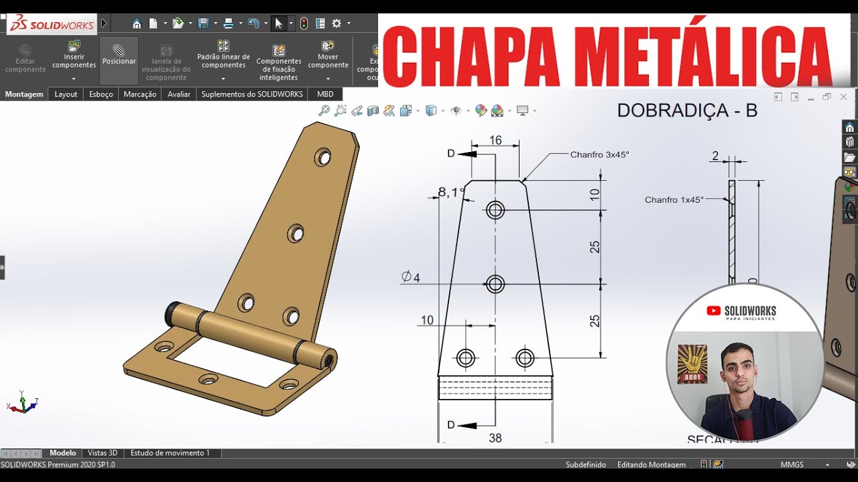
Task: Click the Apply Scene icon
Action: (497, 110)
